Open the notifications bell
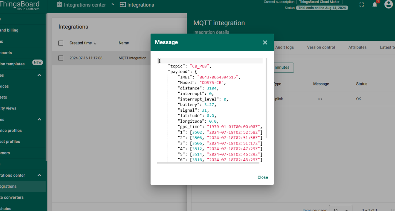 [x=375, y=4]
